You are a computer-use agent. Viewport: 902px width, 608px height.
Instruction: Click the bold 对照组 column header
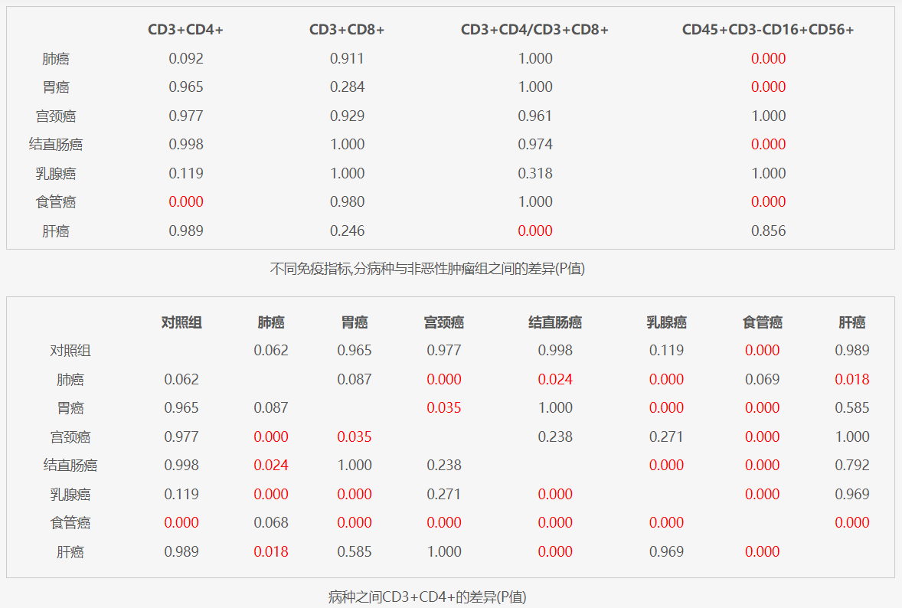click(181, 322)
